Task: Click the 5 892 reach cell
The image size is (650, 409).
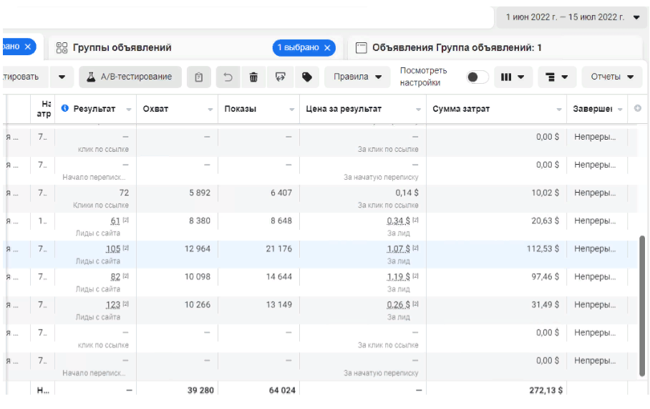Action: pyautogui.click(x=200, y=193)
